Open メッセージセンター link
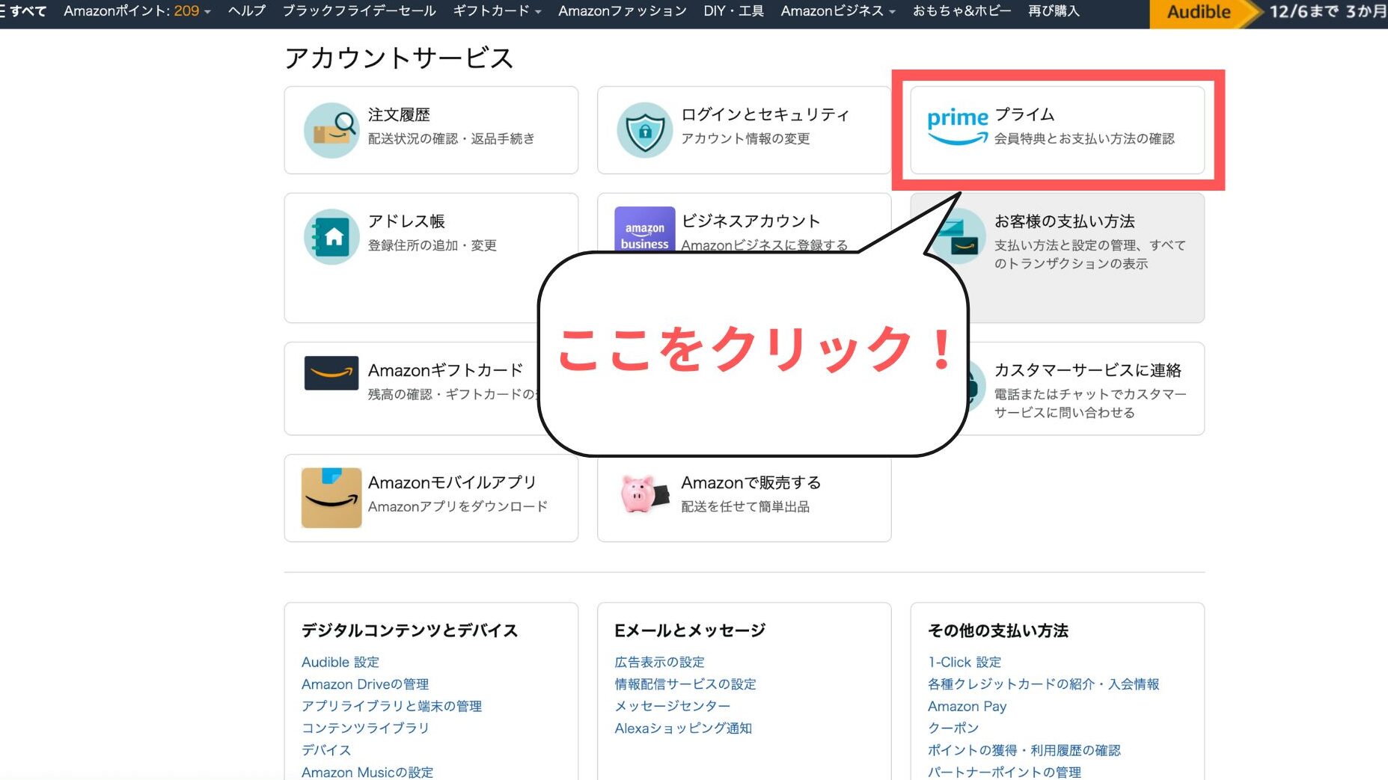Viewport: 1388px width, 780px height. pyautogui.click(x=672, y=706)
